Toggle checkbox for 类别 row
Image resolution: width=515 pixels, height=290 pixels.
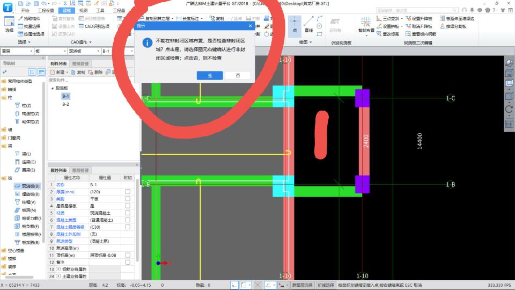point(128,199)
